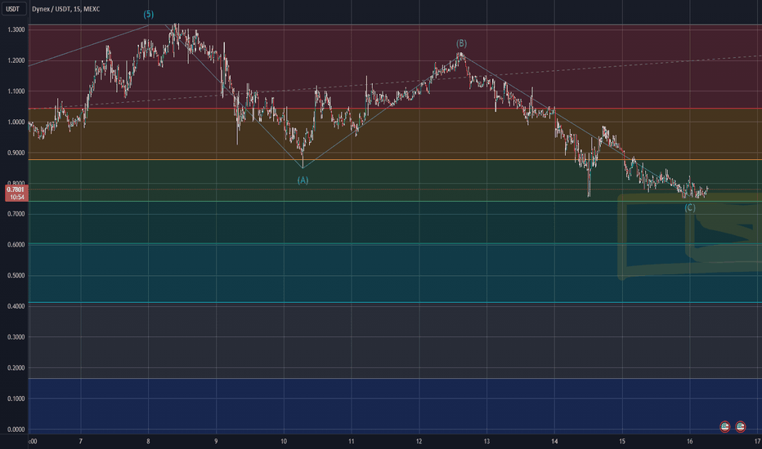Click date 11 on the time axis
Screen dimensions: 762x449
[x=352, y=441]
